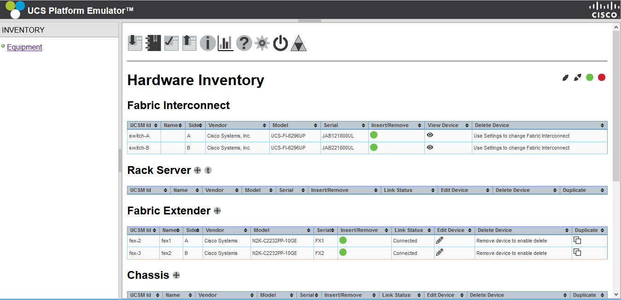Open the bookmarked notebook icon in toolbar
The height and width of the screenshot is (300, 621).
(x=153, y=43)
